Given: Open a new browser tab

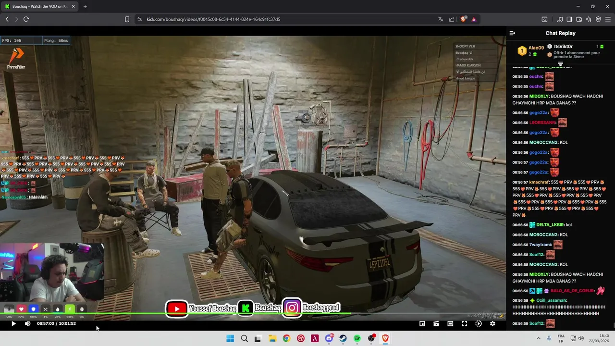Looking at the screenshot, I should coord(85,6).
